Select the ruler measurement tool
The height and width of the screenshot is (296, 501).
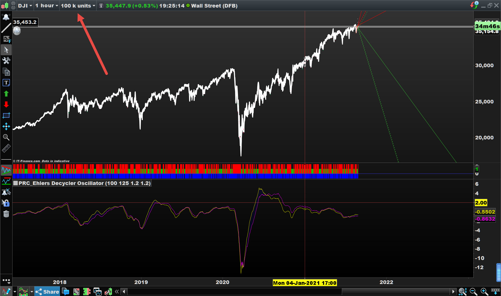click(x=6, y=148)
